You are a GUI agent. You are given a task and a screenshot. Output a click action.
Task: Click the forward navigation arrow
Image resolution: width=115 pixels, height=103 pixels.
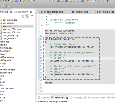3,6
